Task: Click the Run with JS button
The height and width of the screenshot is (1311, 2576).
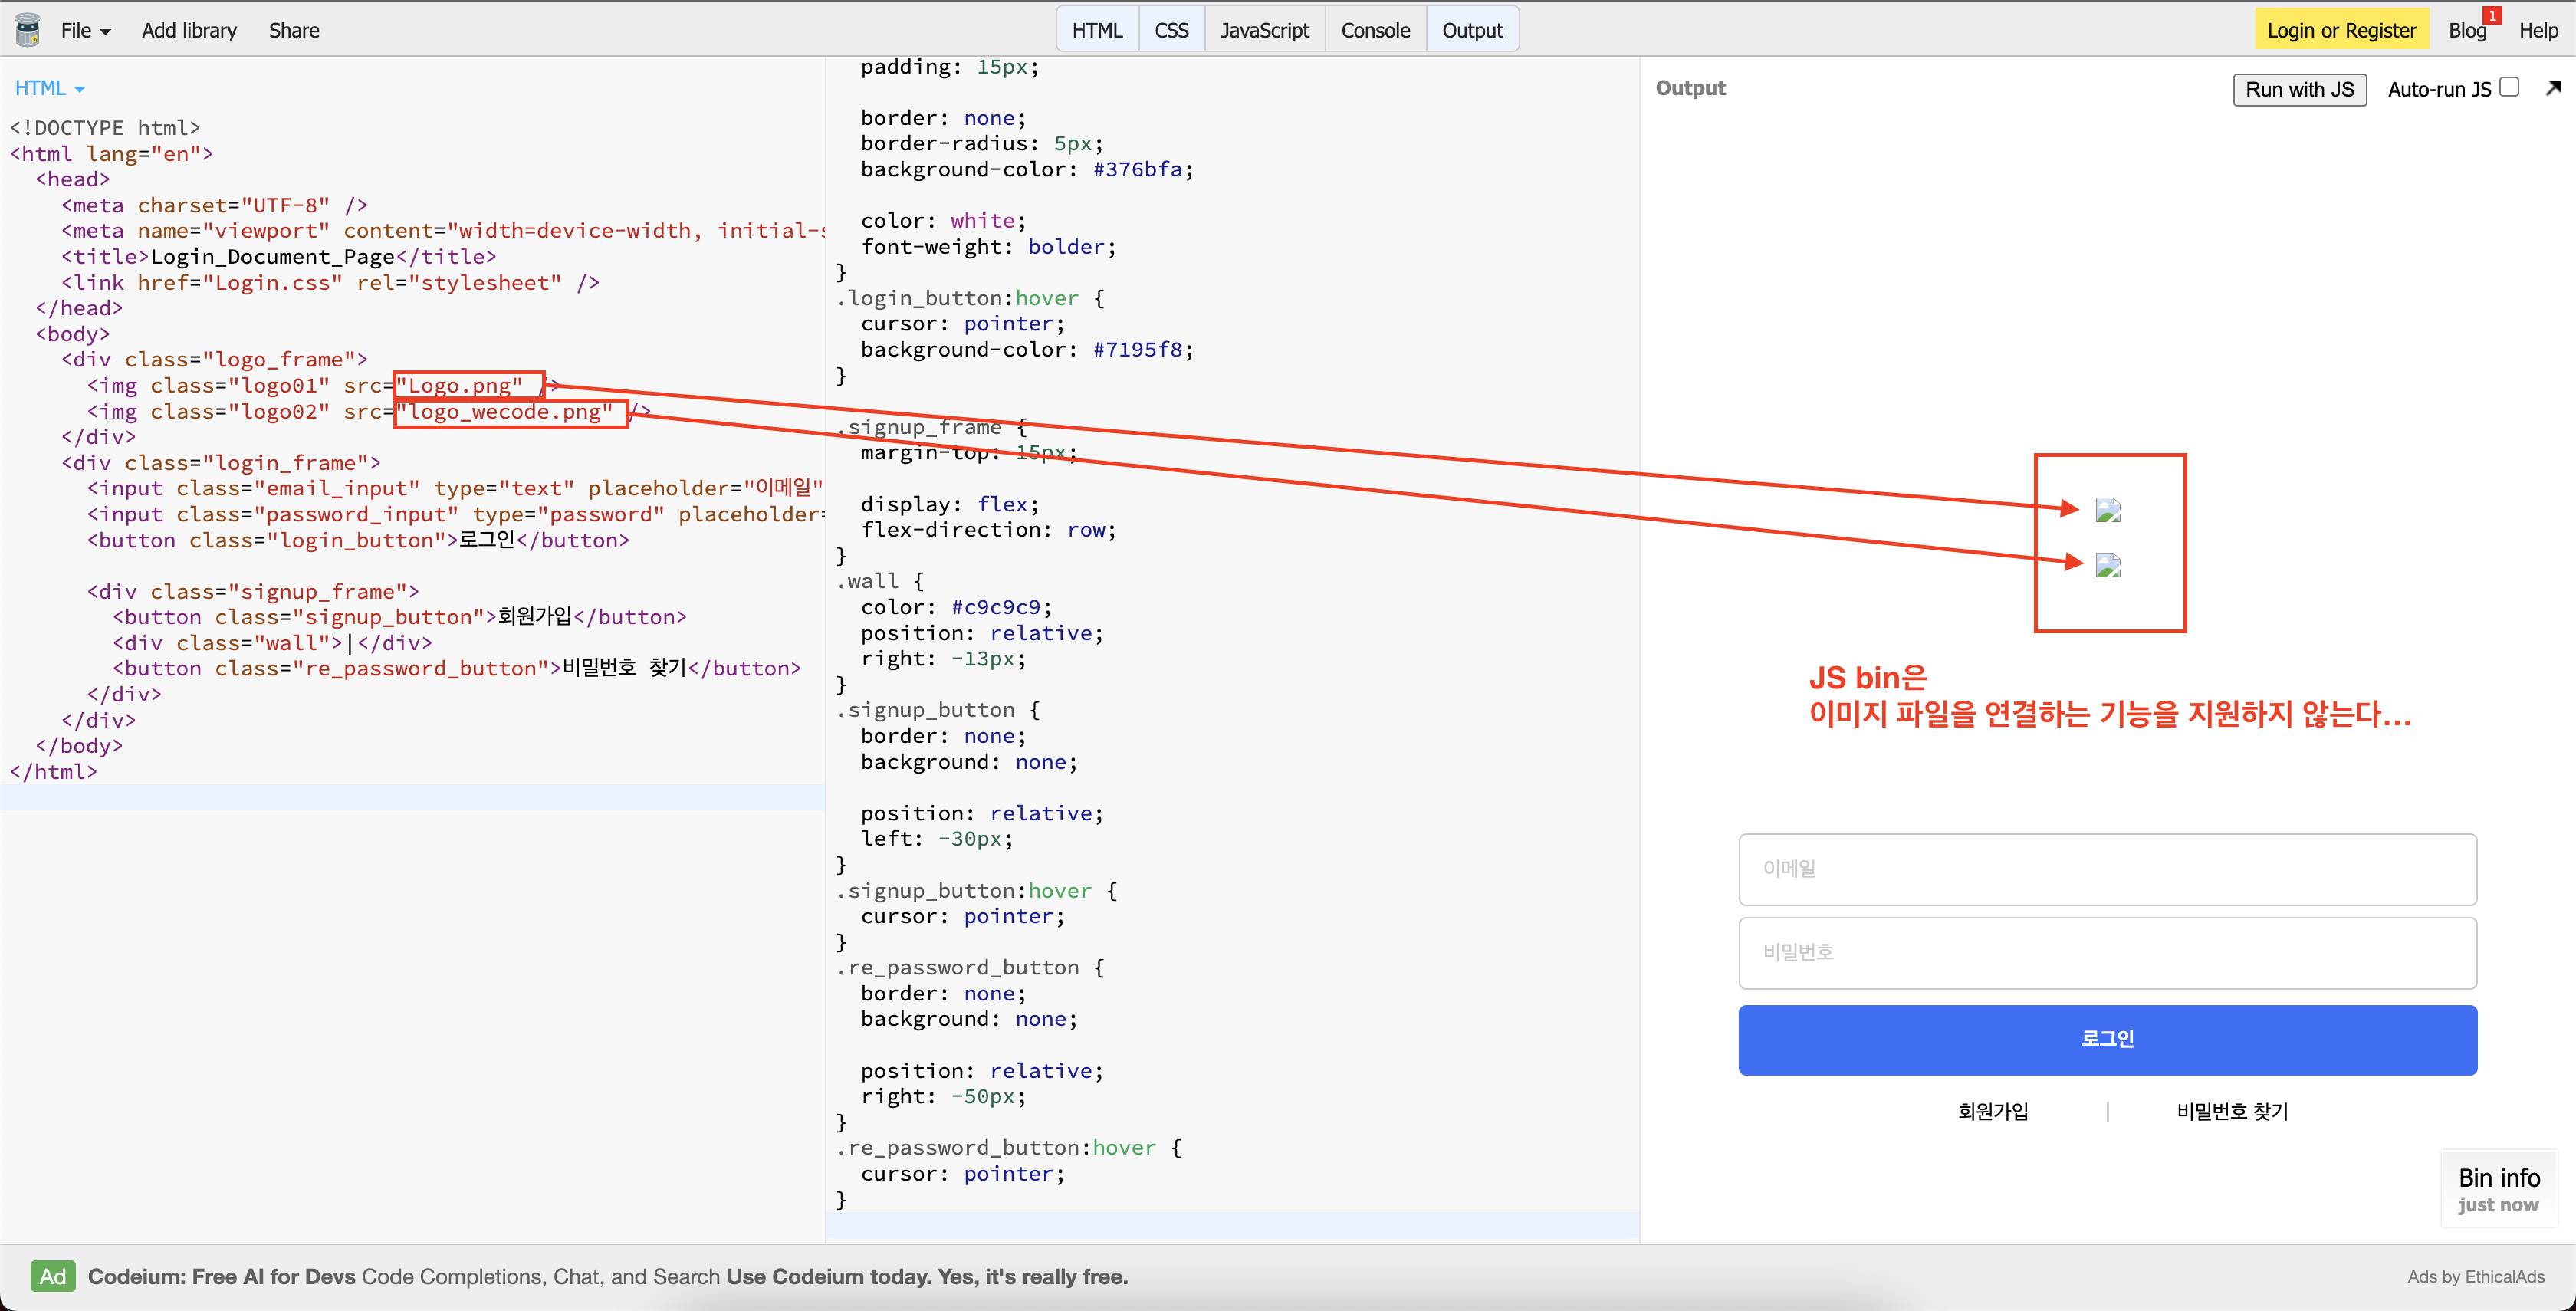Action: click(x=2299, y=89)
